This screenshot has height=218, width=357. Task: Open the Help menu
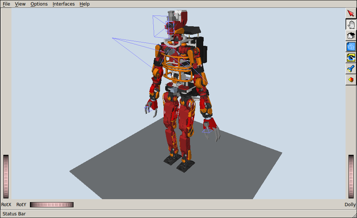pyautogui.click(x=85, y=4)
